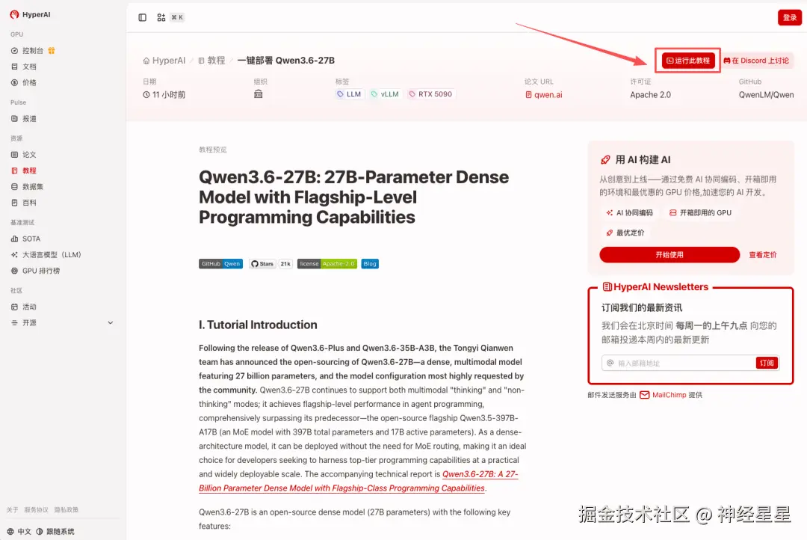Image resolution: width=807 pixels, height=540 pixels.
Task: Click 开始使用 button
Action: [x=670, y=254]
